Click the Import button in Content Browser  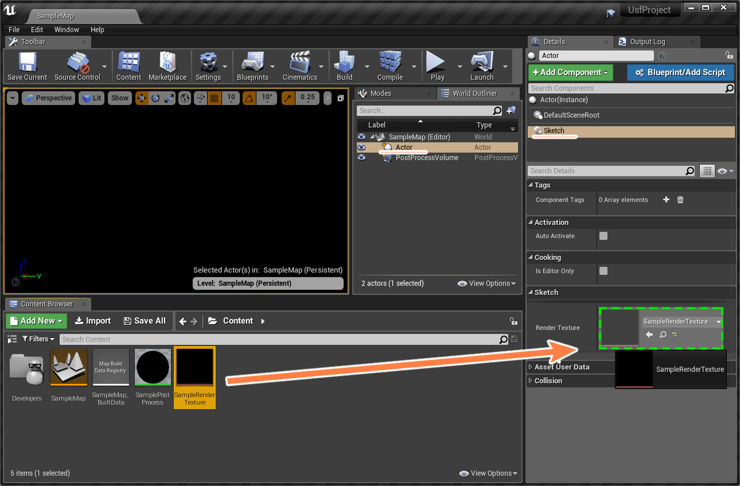tap(92, 321)
